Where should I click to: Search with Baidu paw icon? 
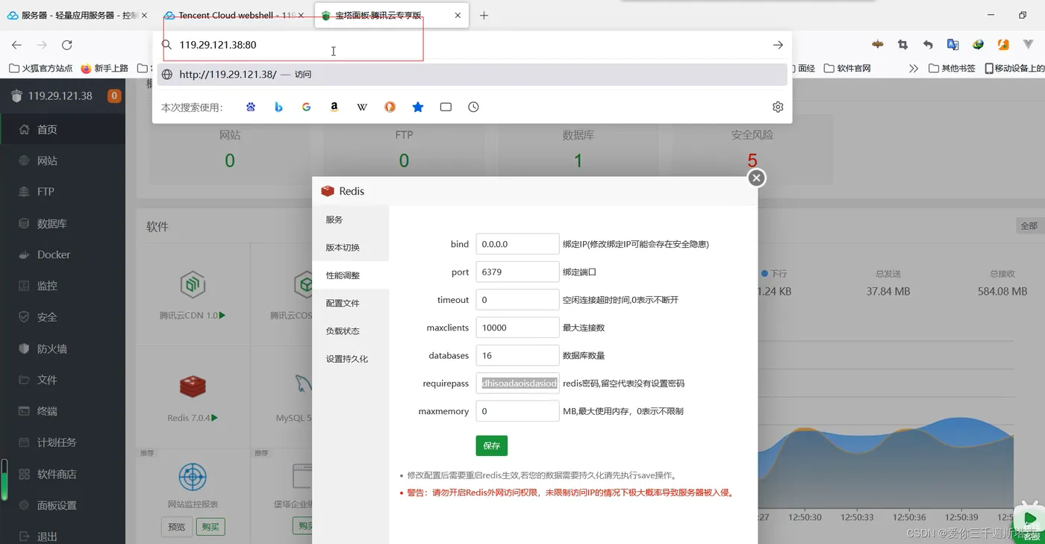(251, 107)
